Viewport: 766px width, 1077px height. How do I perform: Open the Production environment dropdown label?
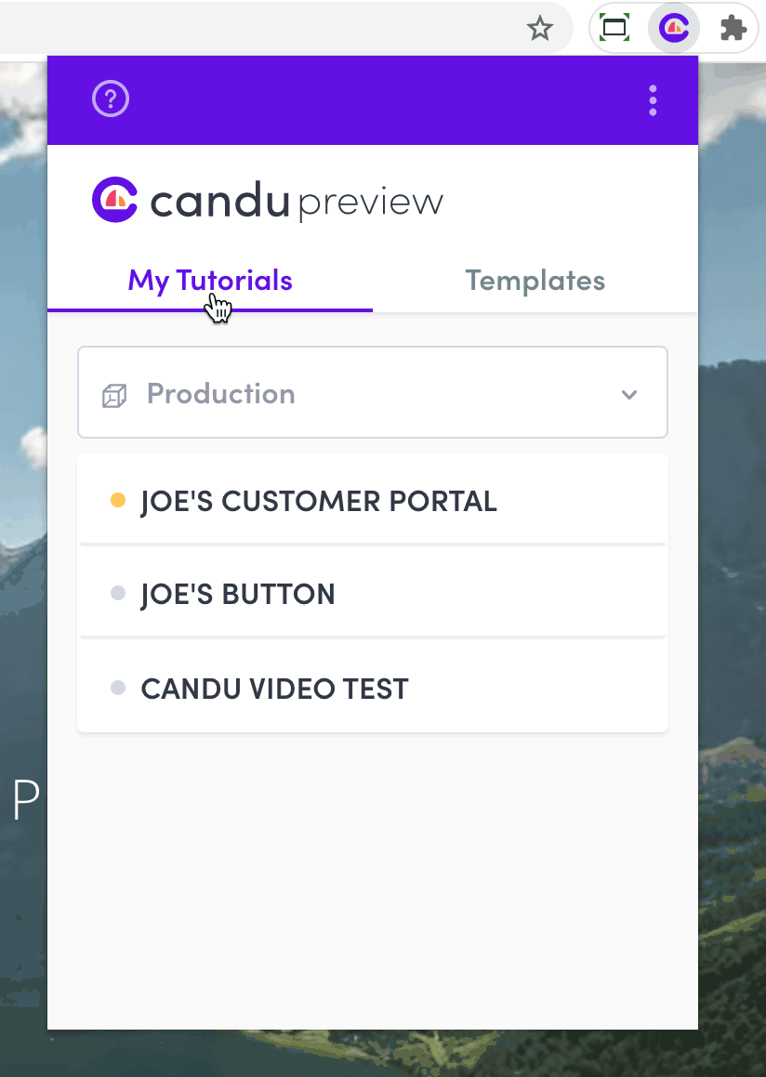[x=221, y=394]
